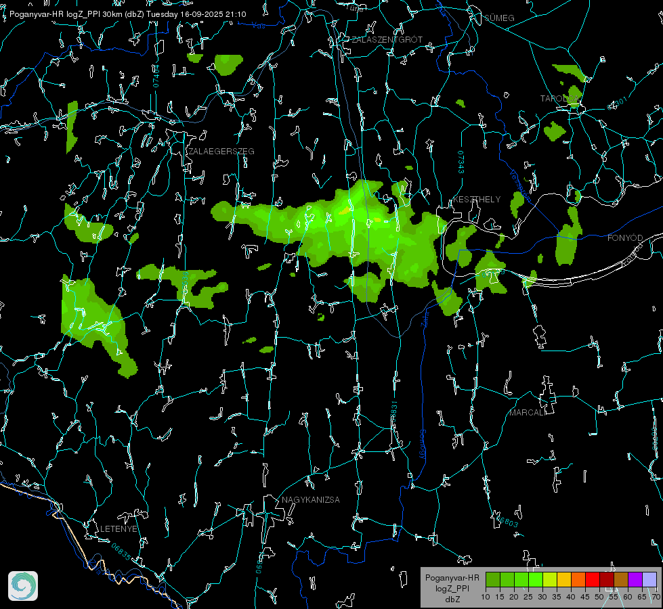663x609 pixels.
Task: Select the 20-25 dBZ green swatch
Action: pos(521,580)
